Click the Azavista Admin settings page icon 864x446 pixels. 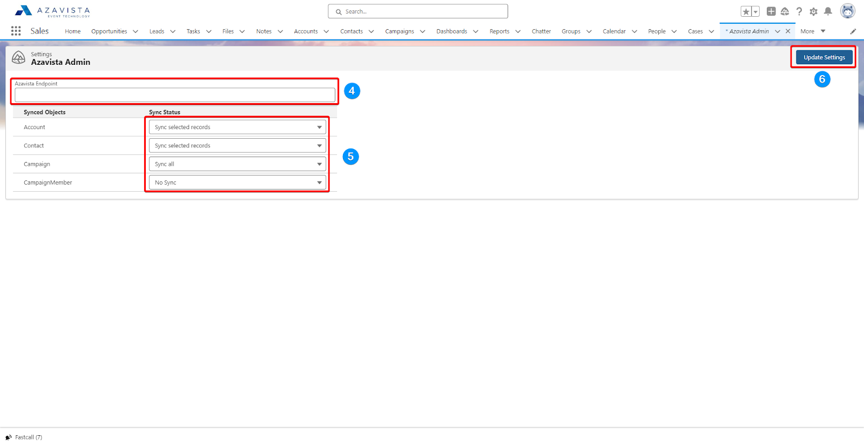[x=18, y=58]
